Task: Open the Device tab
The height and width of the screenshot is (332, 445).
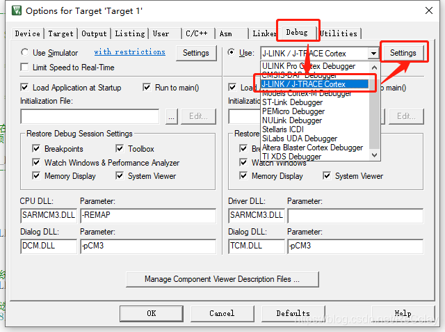Action: click(x=28, y=33)
